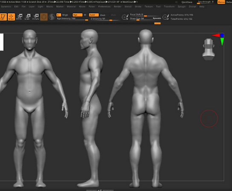
Task: Select the Draw mode icon
Action: (x=11, y=17)
